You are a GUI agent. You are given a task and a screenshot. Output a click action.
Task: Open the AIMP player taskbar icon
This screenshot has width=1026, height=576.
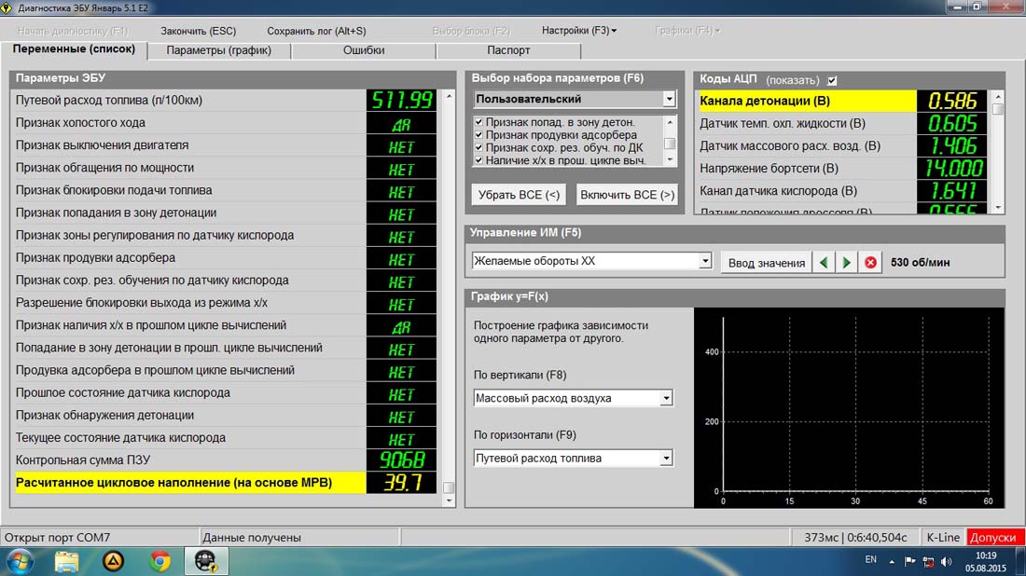[113, 561]
